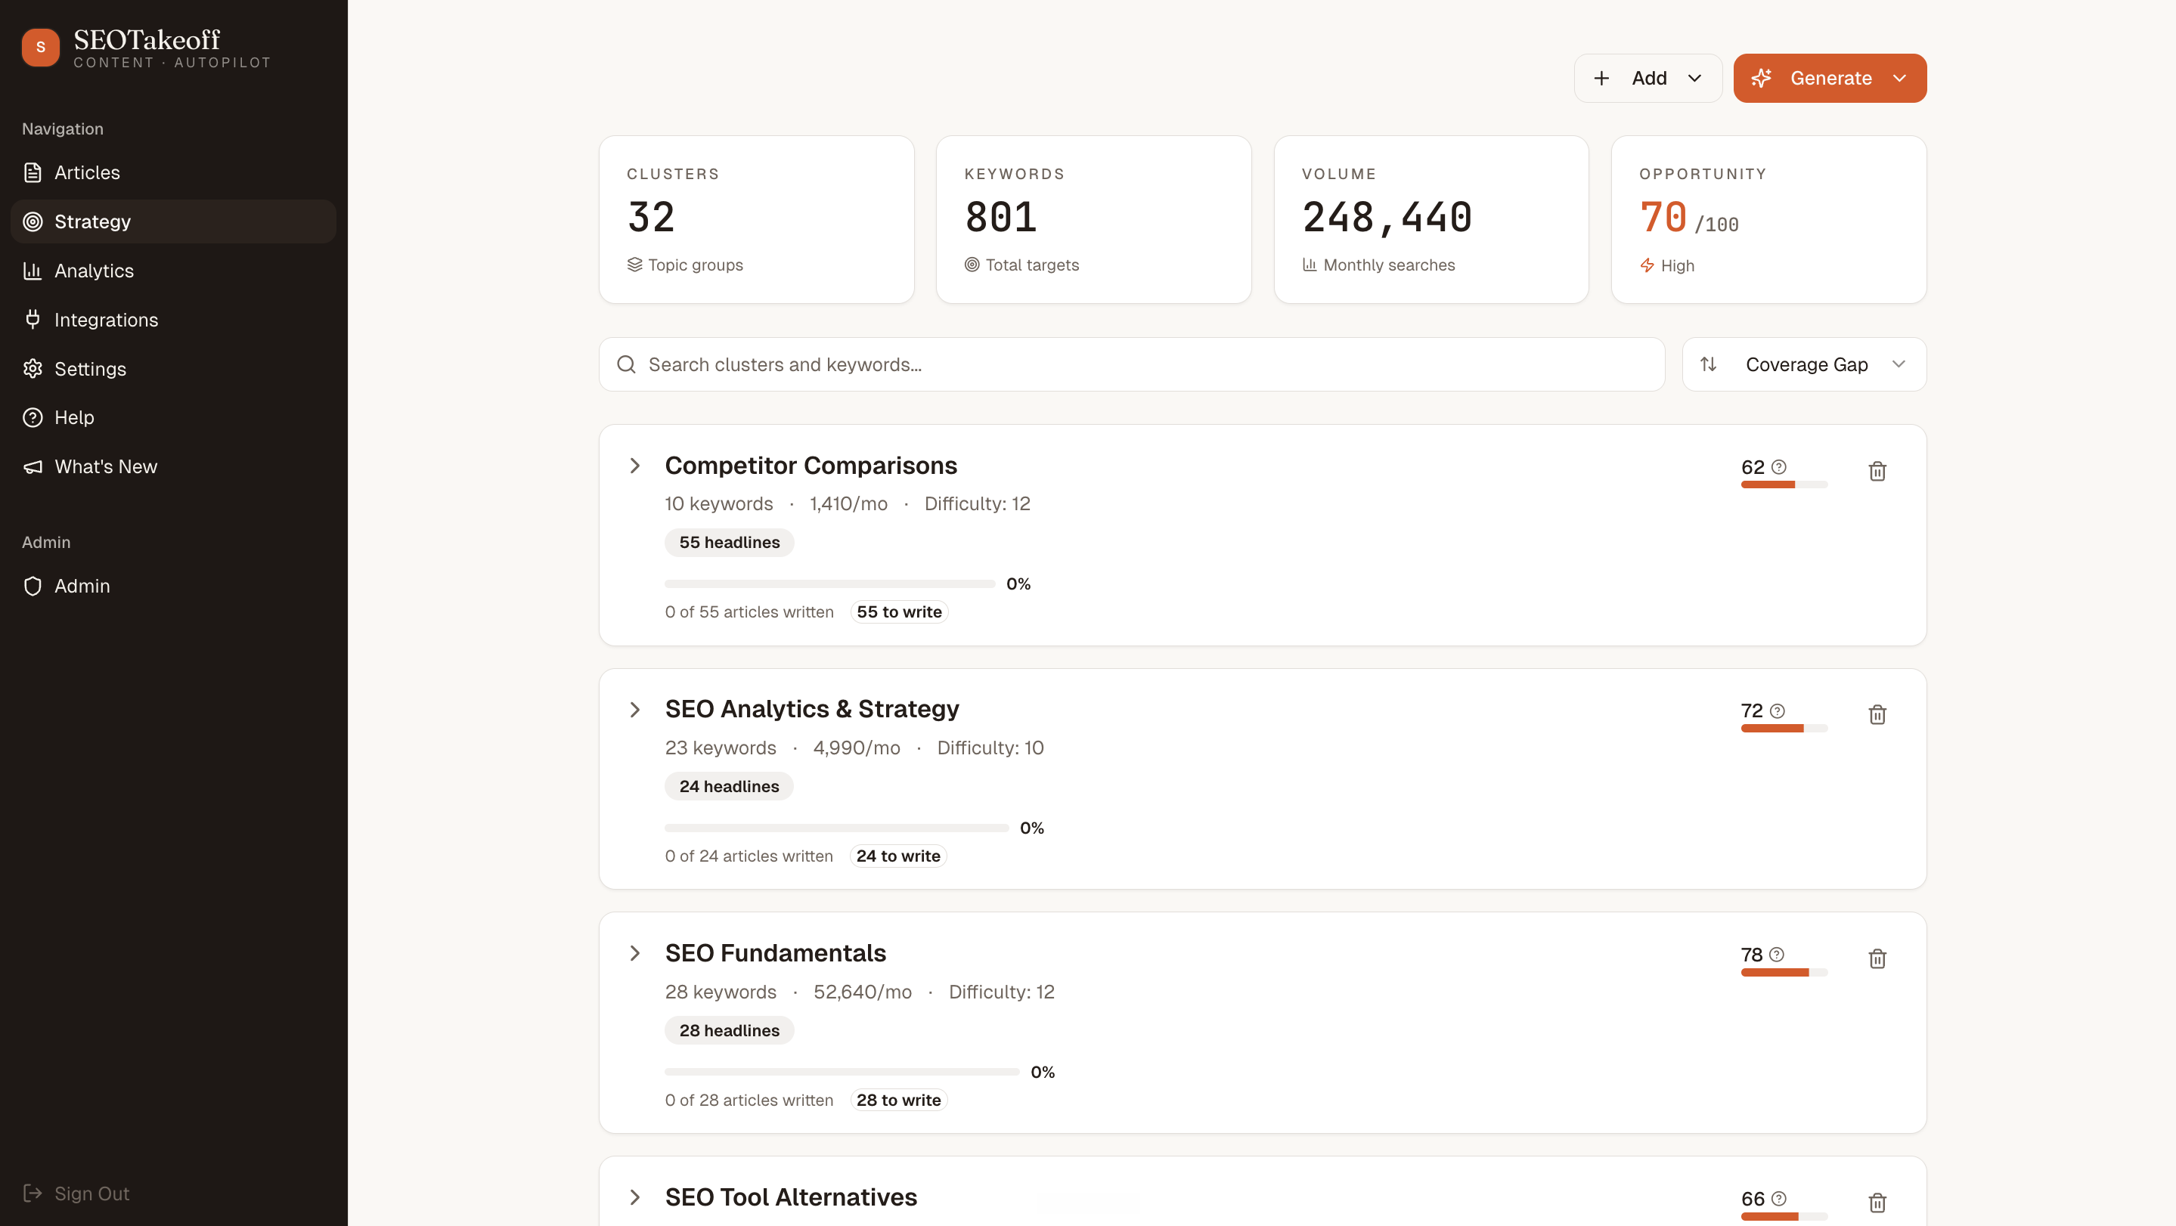Click the SEOTakeoff orange logo icon
Viewport: 2176px width, 1226px height.
click(41, 48)
